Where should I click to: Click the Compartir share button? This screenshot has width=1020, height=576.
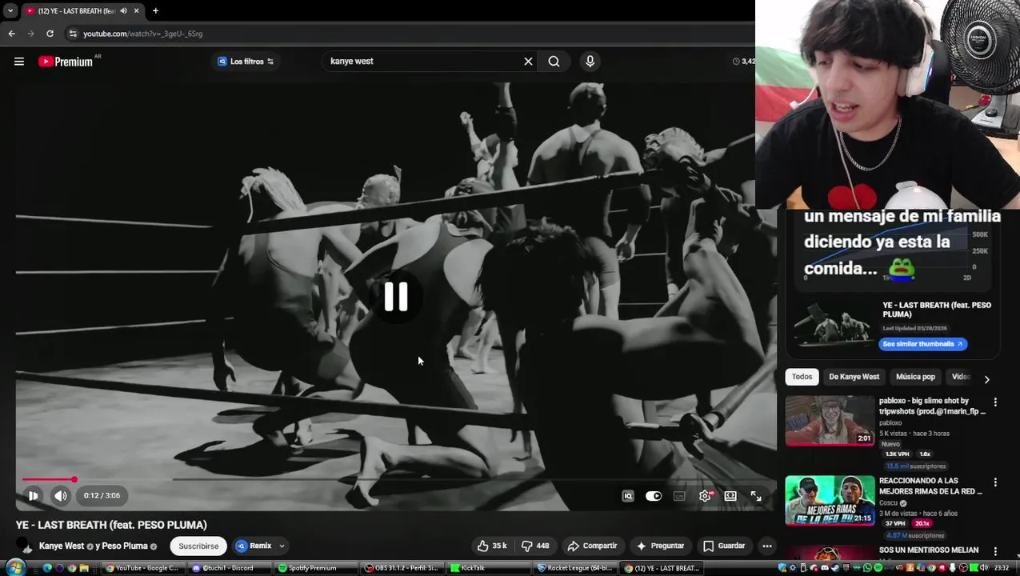tap(592, 546)
